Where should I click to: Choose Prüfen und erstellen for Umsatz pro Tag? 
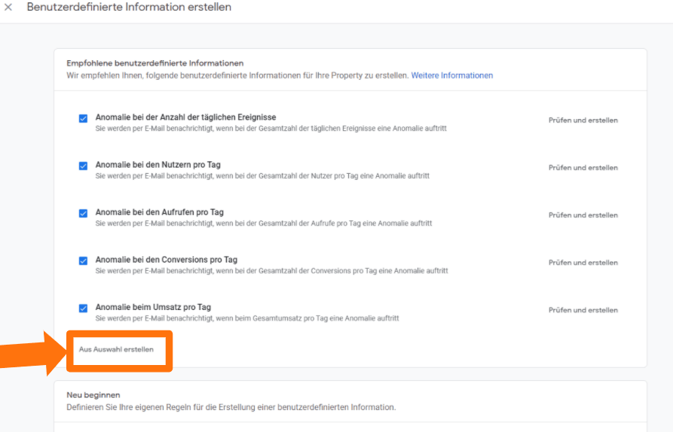(x=583, y=310)
